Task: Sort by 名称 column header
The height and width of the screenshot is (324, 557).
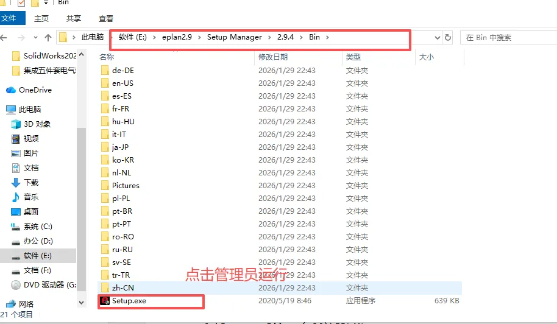Action: (107, 57)
